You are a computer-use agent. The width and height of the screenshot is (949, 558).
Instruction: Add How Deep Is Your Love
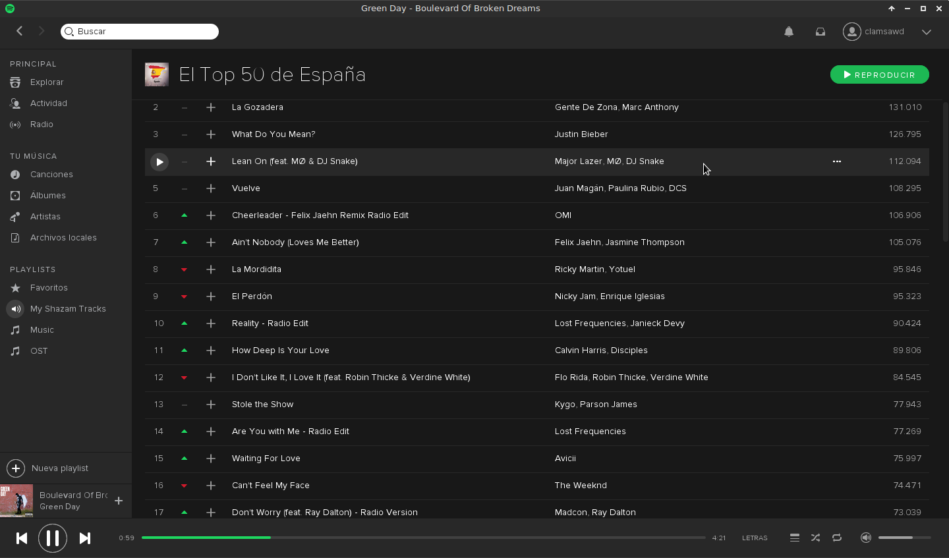(x=211, y=350)
